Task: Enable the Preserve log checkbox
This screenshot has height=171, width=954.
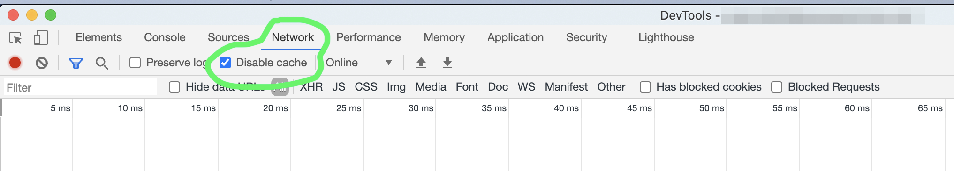Action: 135,63
